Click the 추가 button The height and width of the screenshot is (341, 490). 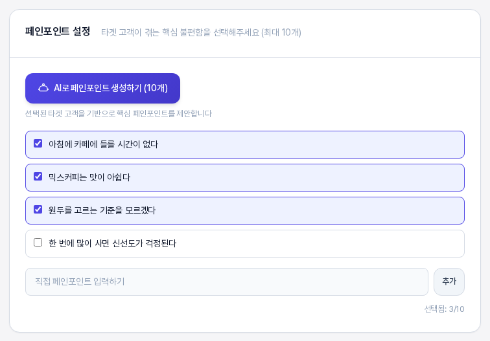[449, 281]
